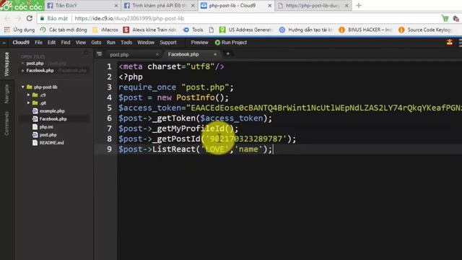Open the Edit menu
This screenshot has width=462, height=260.
coord(51,43)
